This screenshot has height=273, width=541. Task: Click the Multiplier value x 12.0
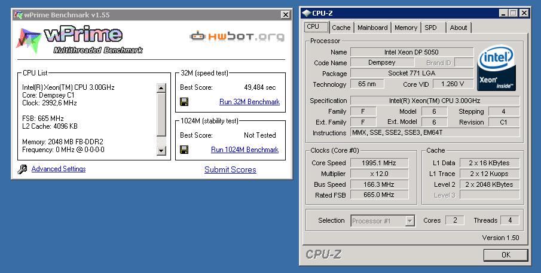(x=379, y=174)
